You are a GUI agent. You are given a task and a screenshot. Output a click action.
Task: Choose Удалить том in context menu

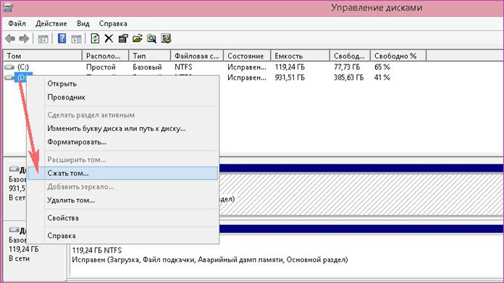[x=122, y=200]
